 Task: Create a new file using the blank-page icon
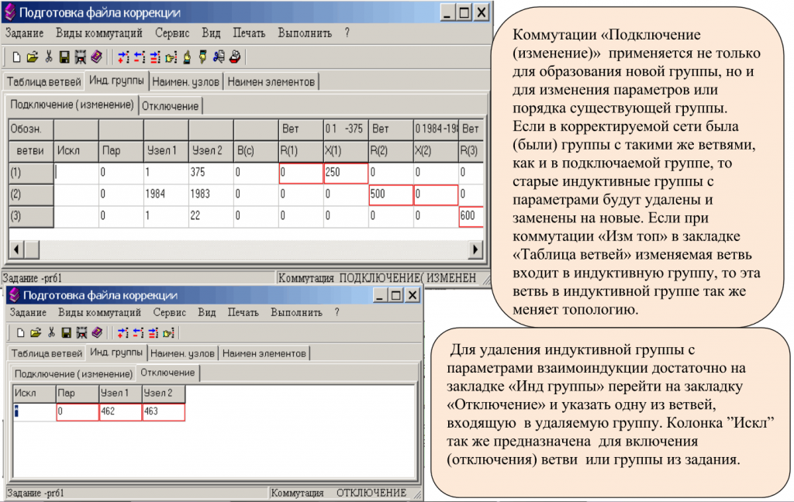pyautogui.click(x=17, y=56)
